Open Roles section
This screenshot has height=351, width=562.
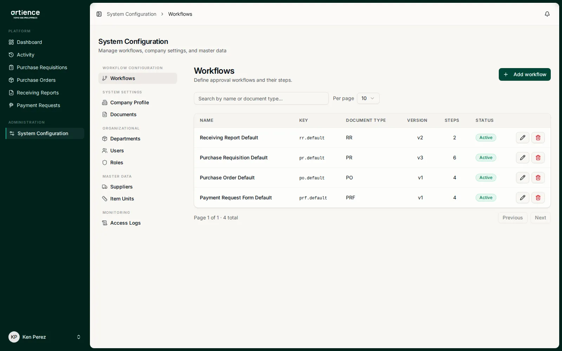pos(138,163)
